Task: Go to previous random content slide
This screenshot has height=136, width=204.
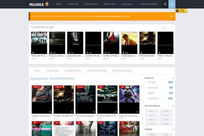Action: click(158, 28)
